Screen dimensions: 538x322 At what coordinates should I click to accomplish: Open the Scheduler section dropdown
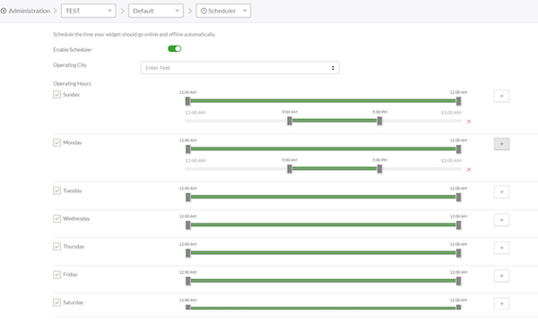[x=223, y=11]
